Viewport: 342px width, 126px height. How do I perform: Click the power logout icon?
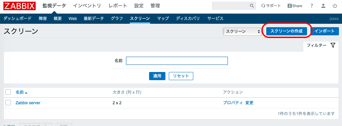[x=335, y=6]
